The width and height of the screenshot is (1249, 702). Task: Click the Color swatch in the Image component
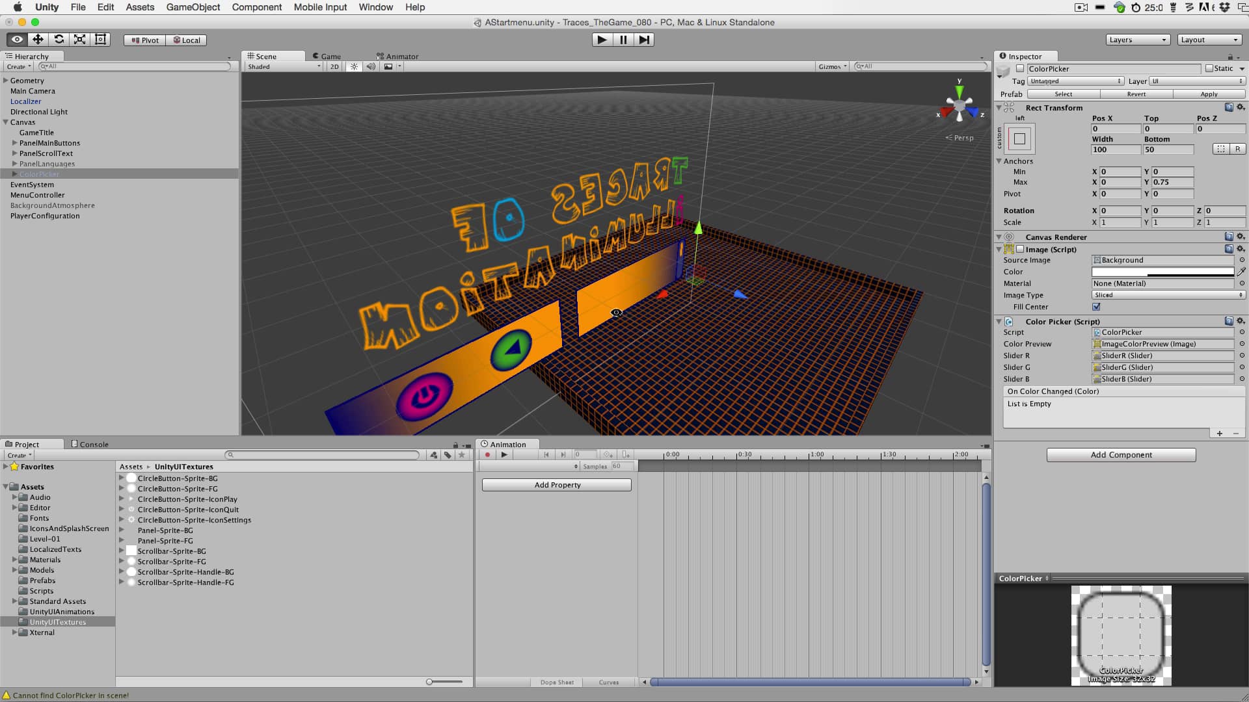pyautogui.click(x=1162, y=272)
